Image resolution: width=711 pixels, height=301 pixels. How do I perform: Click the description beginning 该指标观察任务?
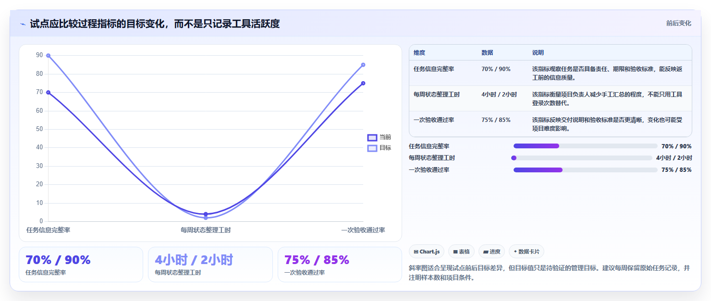607,73
